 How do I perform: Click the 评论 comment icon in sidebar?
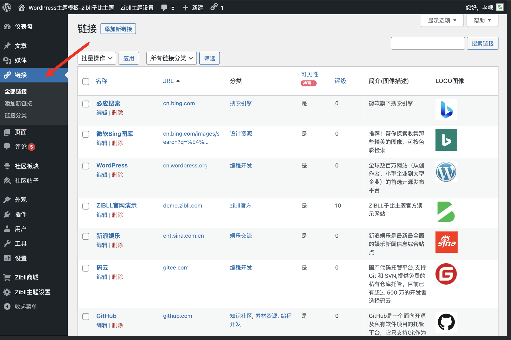[x=7, y=146]
